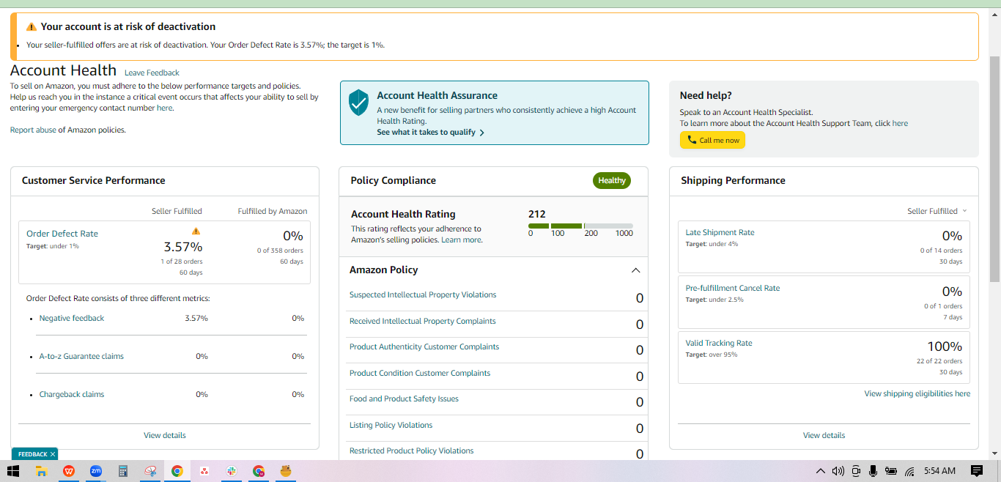Click the Account Health Rating progress bar
The width and height of the screenshot is (1001, 482).
(x=580, y=226)
